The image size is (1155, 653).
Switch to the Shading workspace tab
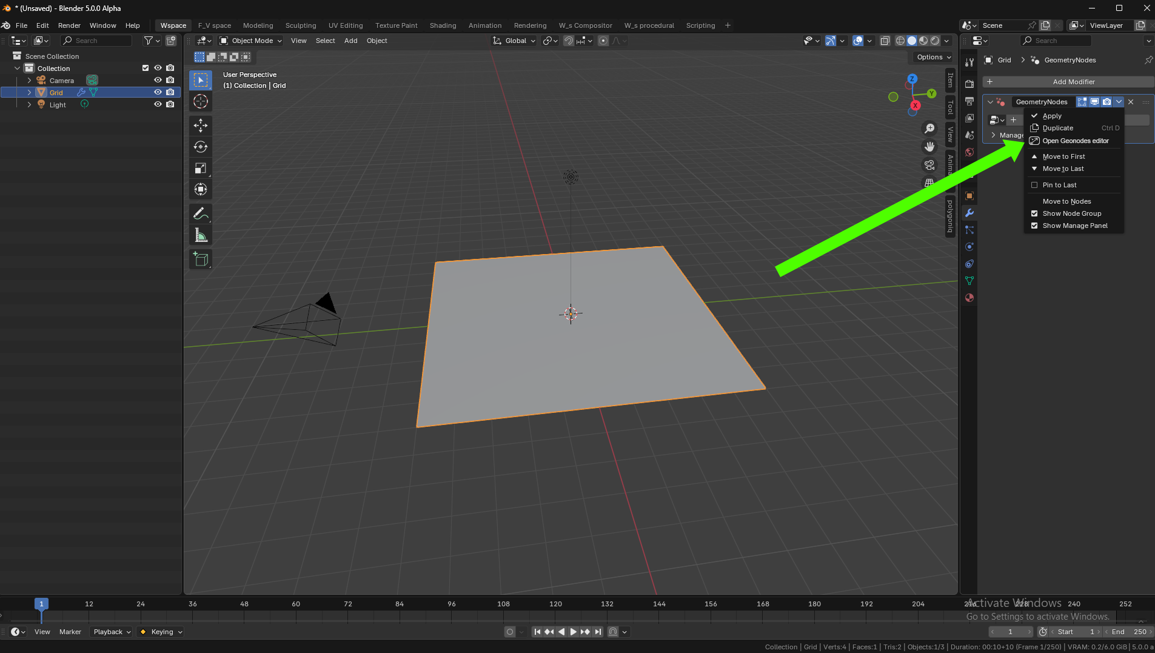(443, 25)
